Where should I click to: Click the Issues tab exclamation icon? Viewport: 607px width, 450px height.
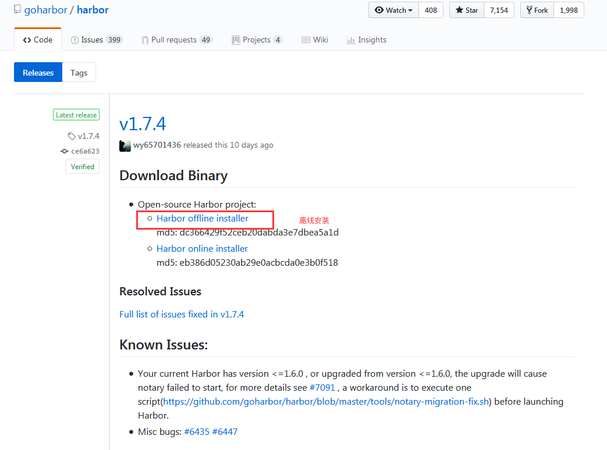click(x=74, y=40)
